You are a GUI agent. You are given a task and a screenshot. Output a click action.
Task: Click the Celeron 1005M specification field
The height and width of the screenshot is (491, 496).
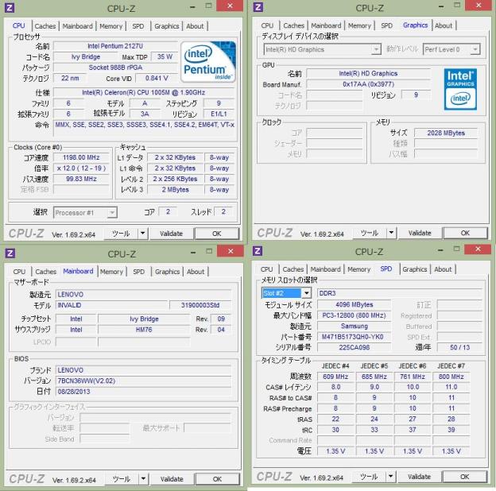tap(144, 93)
